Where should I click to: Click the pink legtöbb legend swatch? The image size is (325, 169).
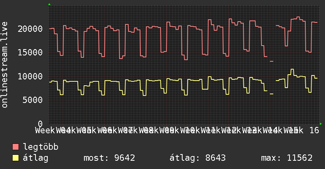click(15, 147)
